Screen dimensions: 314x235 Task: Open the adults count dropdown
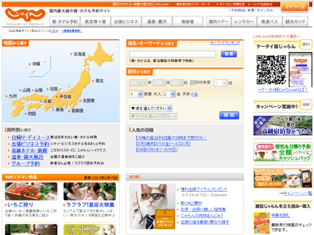pyautogui.click(x=169, y=94)
